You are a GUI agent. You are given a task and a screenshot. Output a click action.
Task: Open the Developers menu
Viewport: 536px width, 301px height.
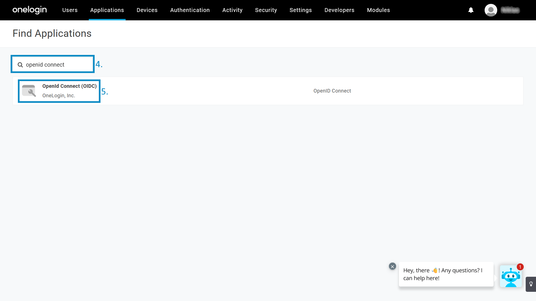click(x=339, y=10)
